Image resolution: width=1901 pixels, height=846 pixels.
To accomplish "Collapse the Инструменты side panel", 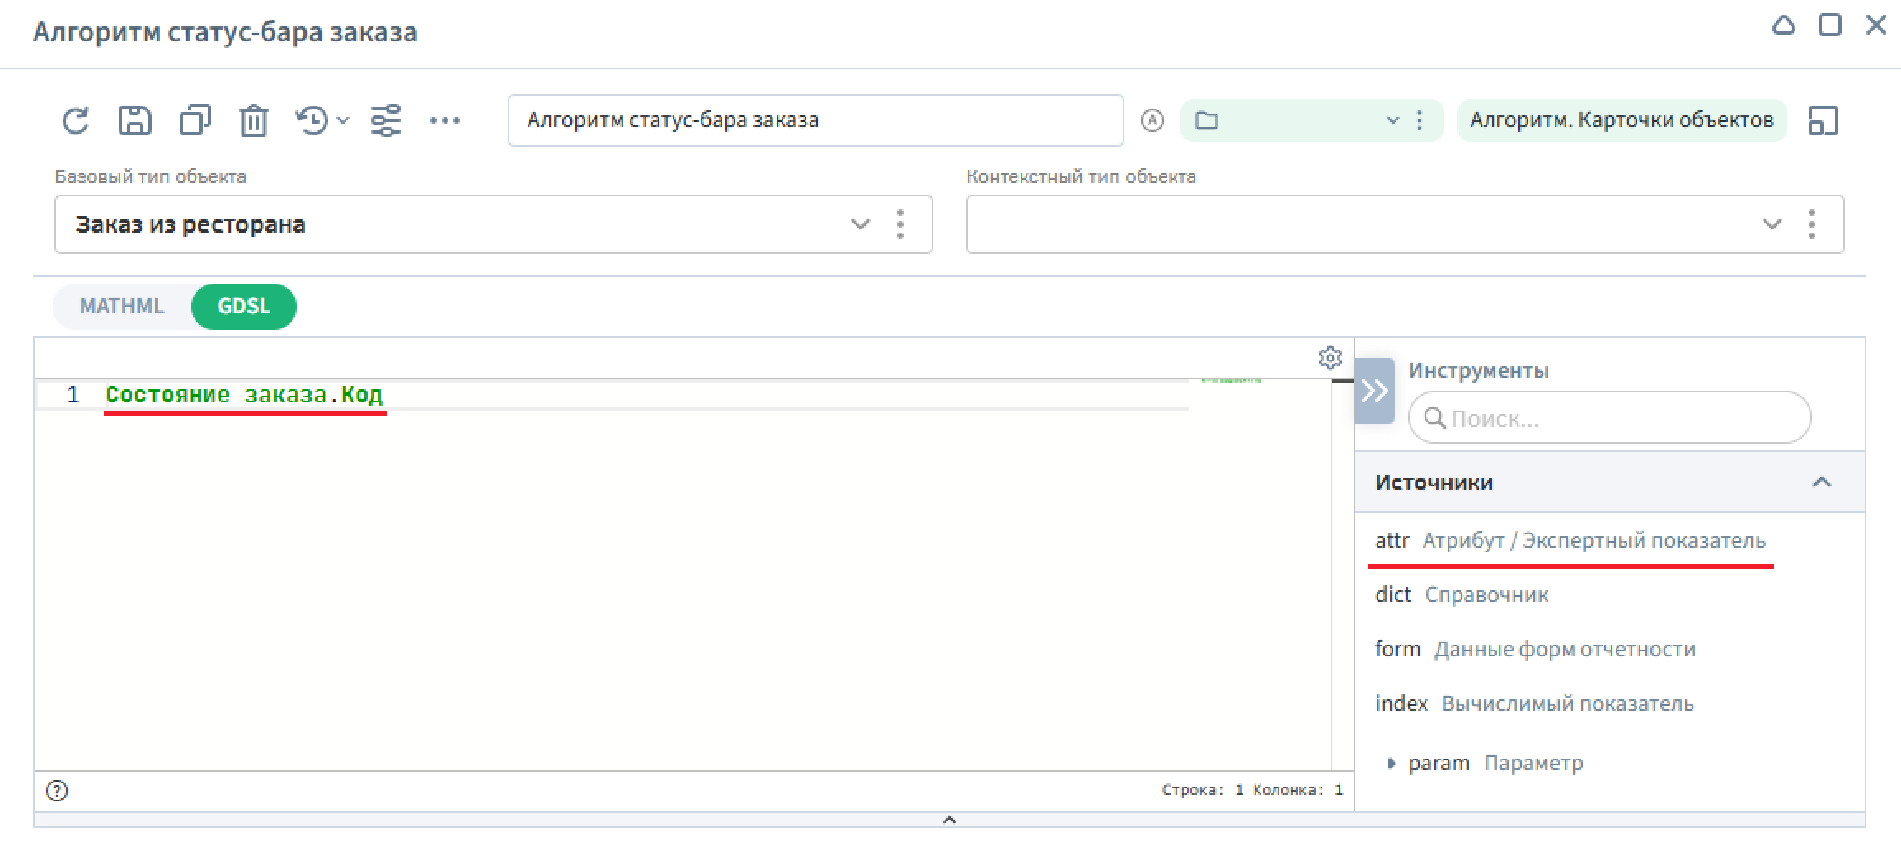I will tap(1374, 391).
